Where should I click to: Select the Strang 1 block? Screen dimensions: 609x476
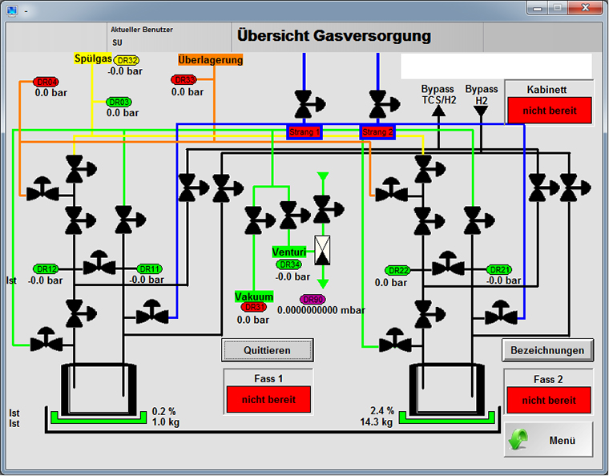coord(304,132)
